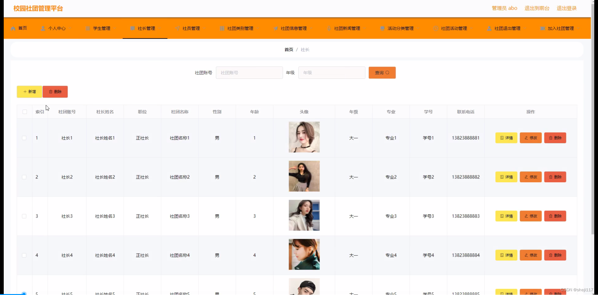
Task: Open 学生管理 via its list icon
Action: point(88,28)
